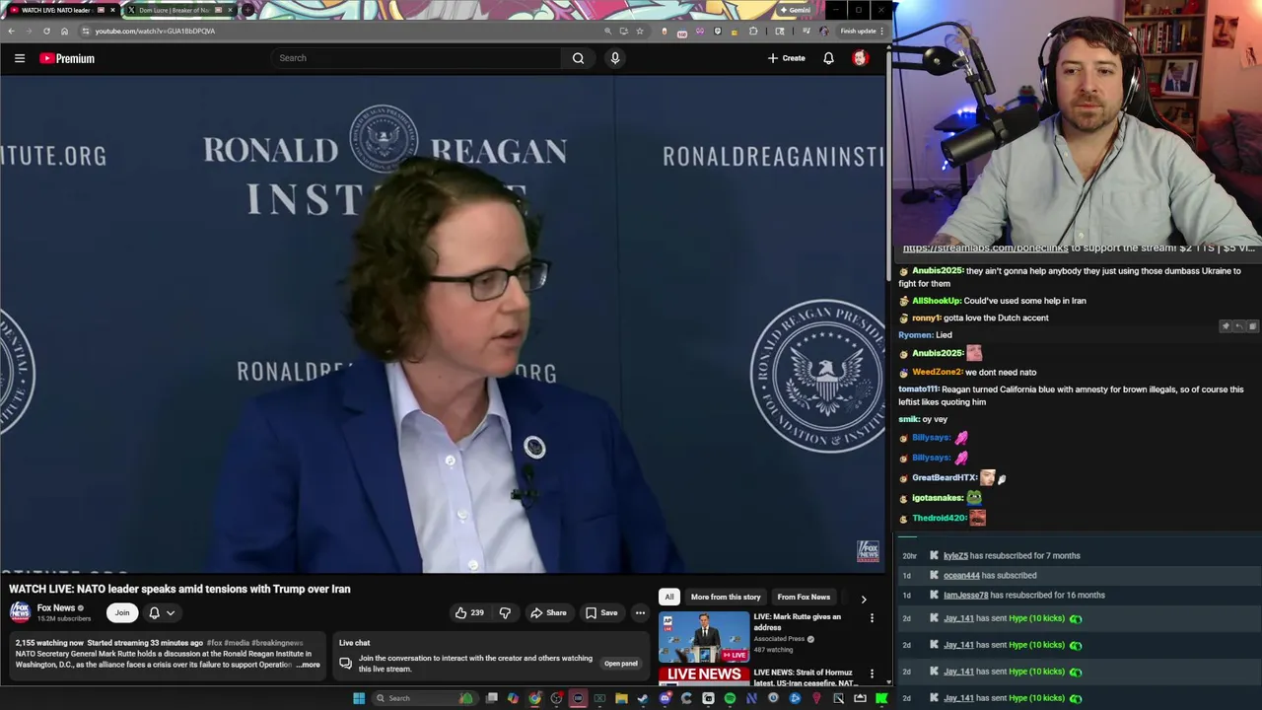Focus the browser address bar URL
This screenshot has width=1262, height=710.
click(155, 31)
